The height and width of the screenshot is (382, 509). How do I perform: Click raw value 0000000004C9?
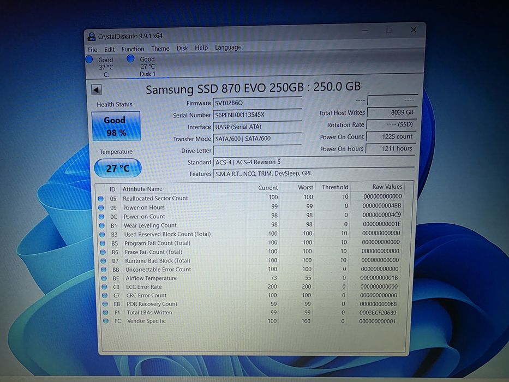click(x=381, y=214)
